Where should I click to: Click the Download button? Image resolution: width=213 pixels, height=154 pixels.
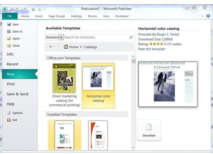[149, 130]
